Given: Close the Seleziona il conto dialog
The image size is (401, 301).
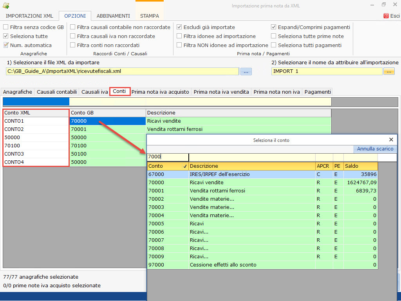Looking at the screenshot, I should [x=391, y=140].
